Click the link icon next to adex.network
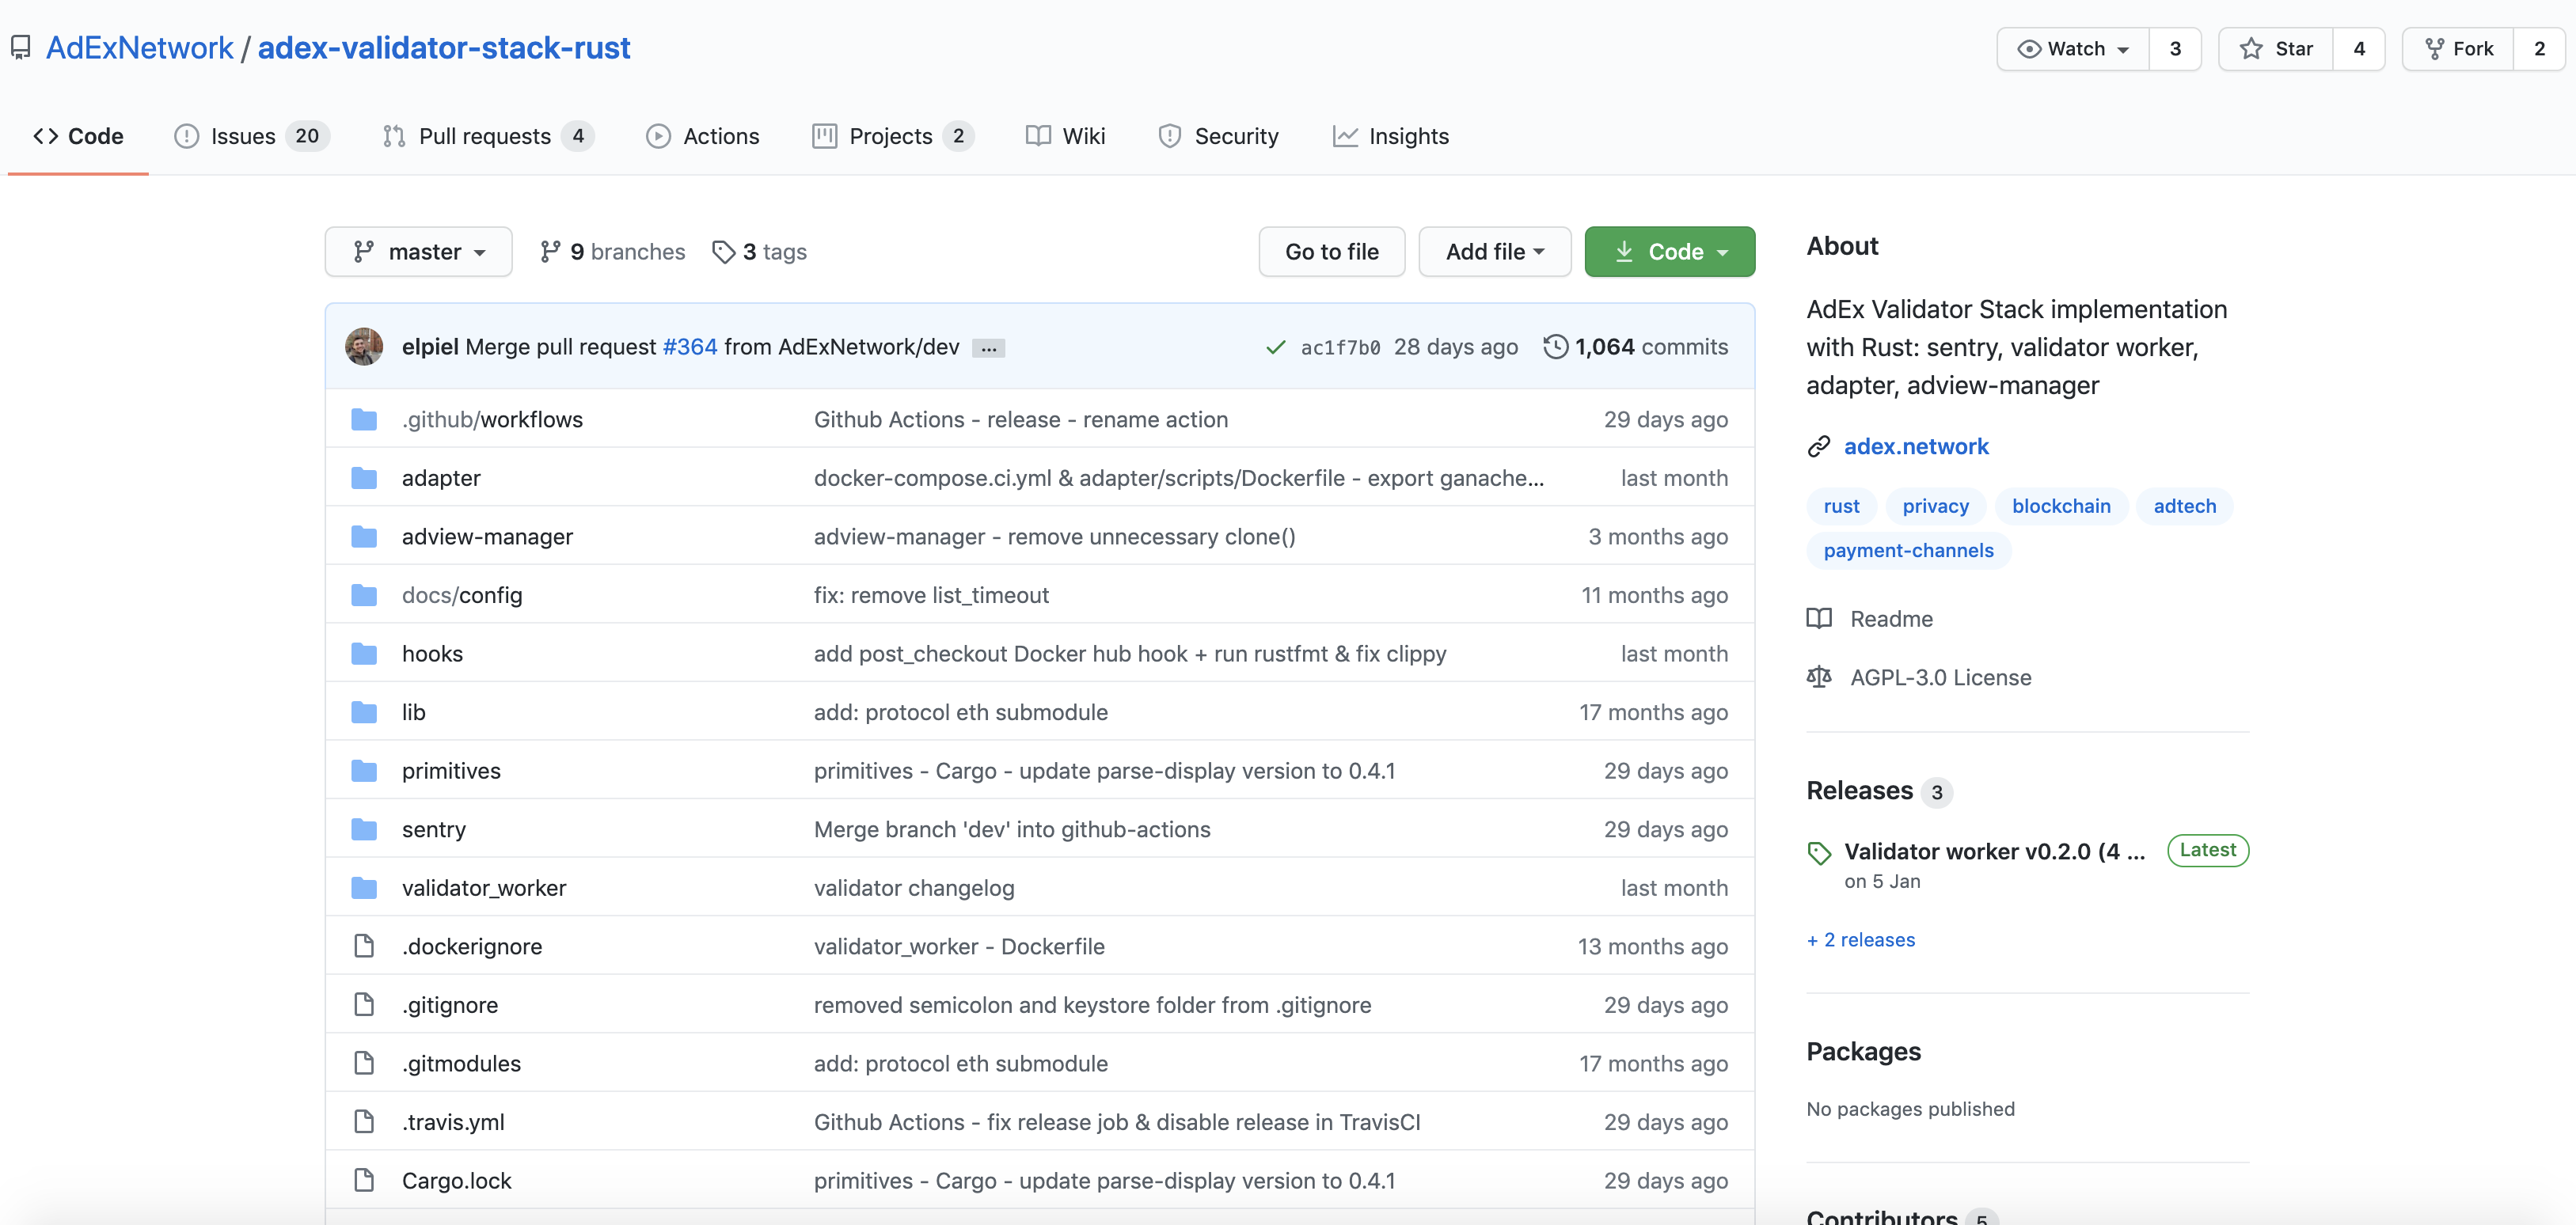 pos(1819,446)
